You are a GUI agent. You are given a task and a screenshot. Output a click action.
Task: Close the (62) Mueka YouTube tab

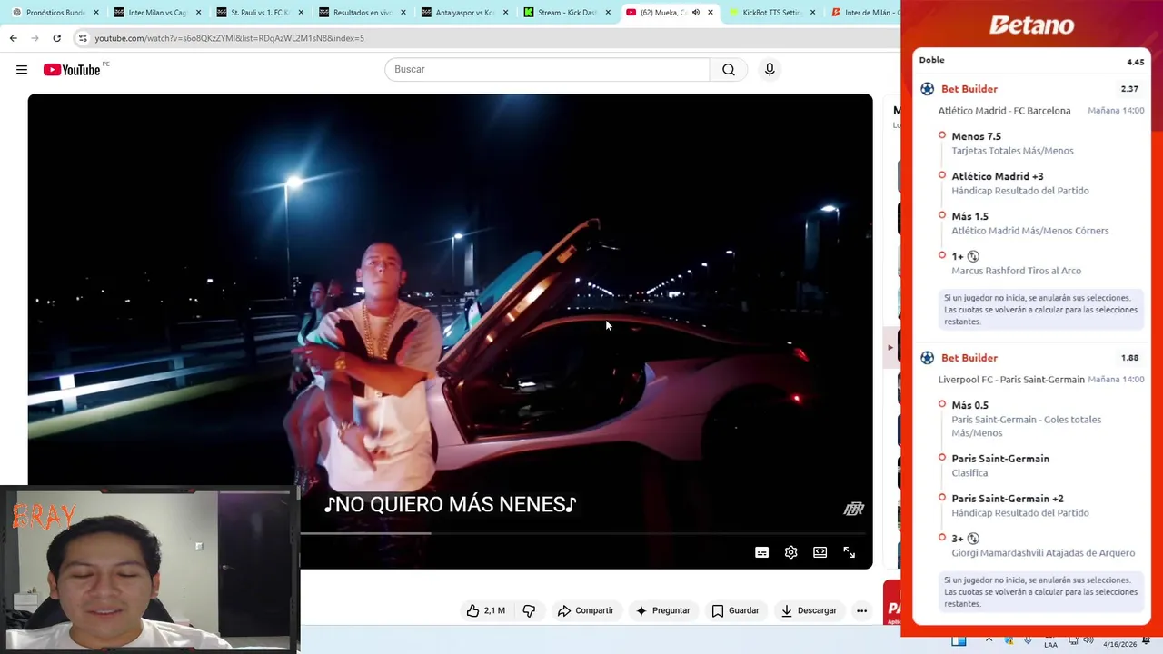pyautogui.click(x=711, y=13)
